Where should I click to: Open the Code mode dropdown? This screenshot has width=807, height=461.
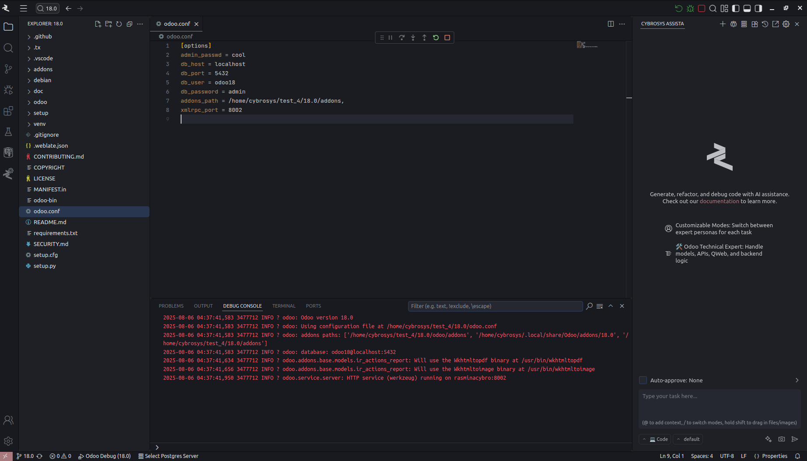[655, 439]
